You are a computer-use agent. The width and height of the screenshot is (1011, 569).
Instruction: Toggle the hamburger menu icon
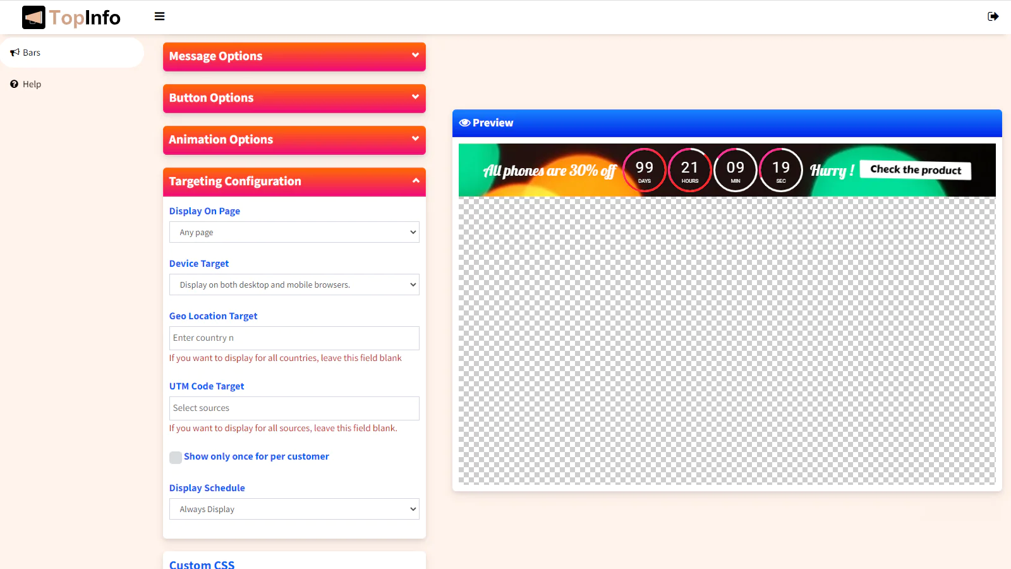(160, 16)
